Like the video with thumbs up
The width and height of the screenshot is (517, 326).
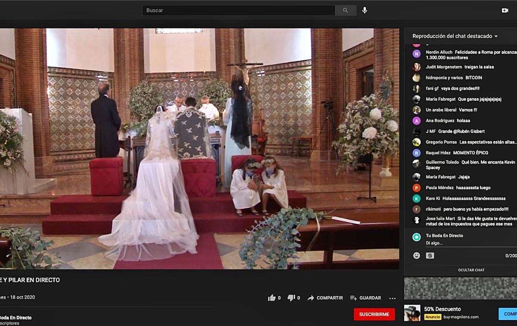(x=272, y=298)
